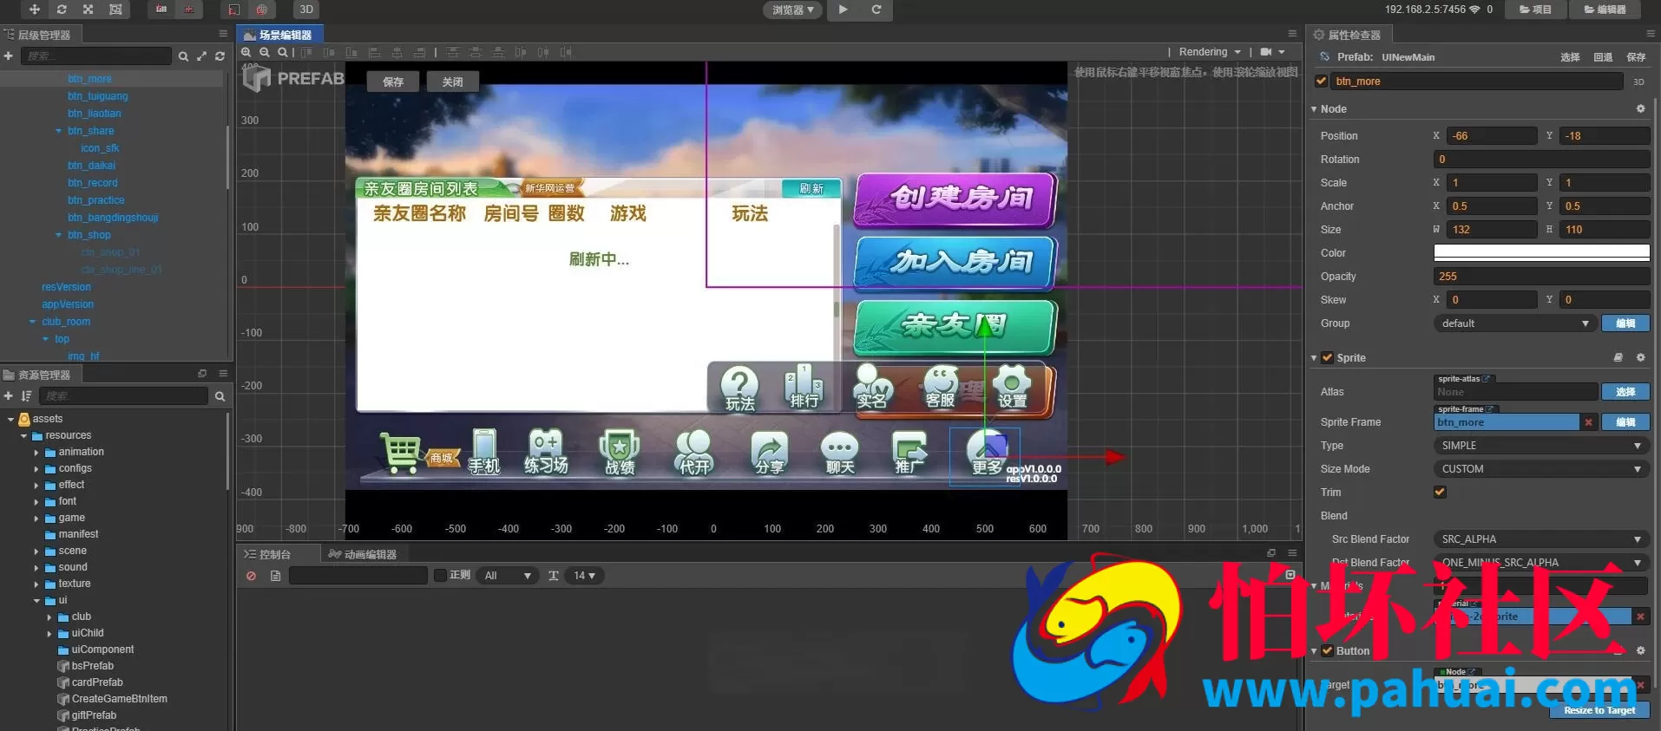1661x731 pixels.
Task: Click the Play preview button
Action: click(x=843, y=10)
